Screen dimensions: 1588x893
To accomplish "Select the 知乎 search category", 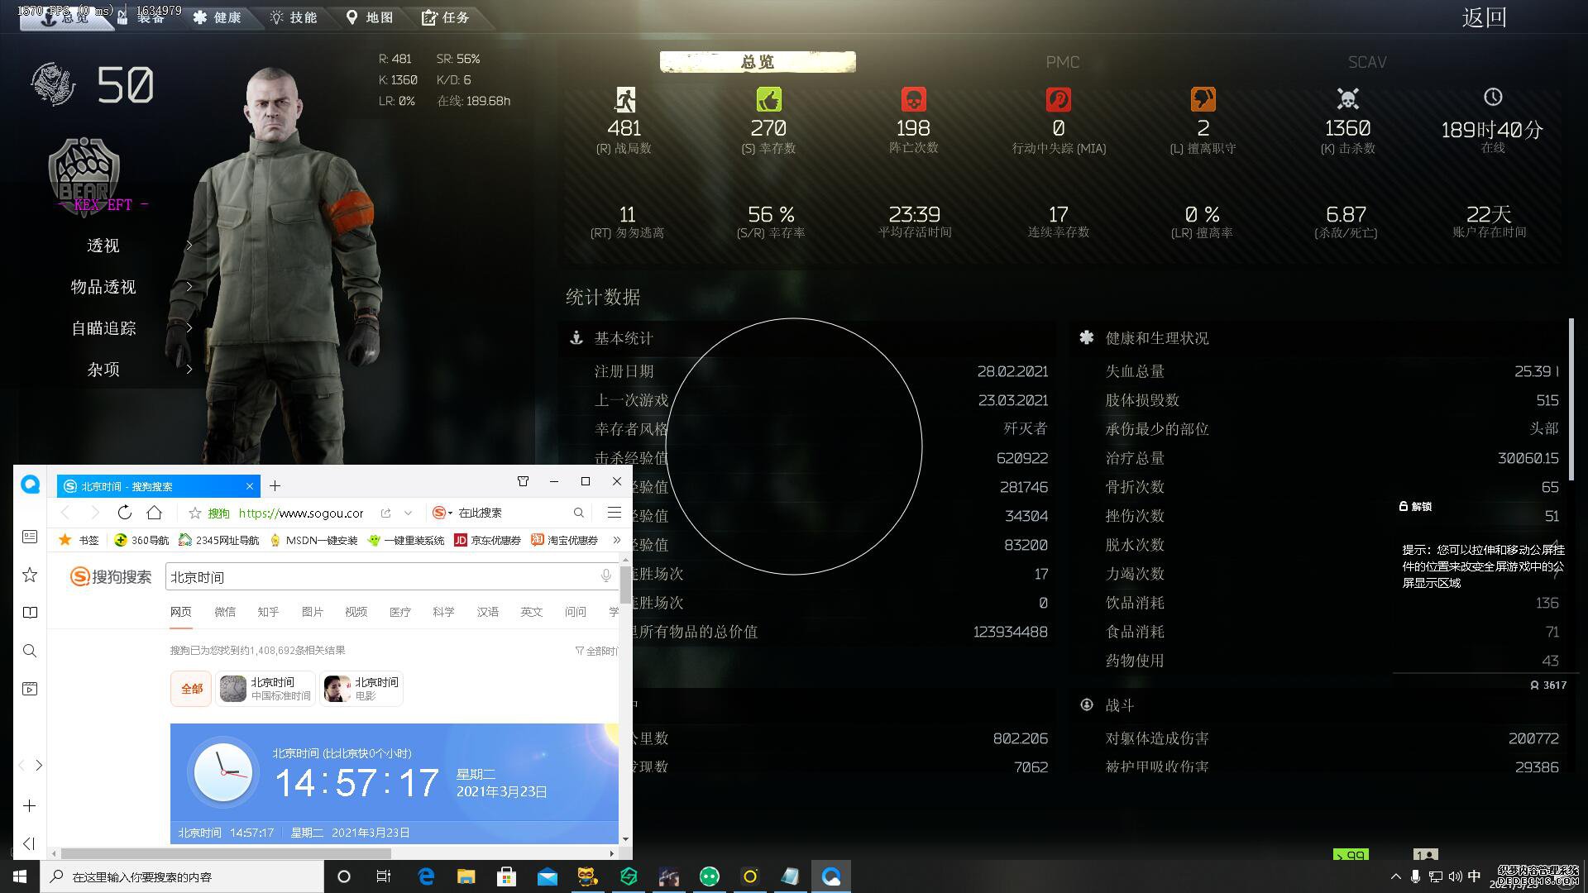I will click(268, 612).
